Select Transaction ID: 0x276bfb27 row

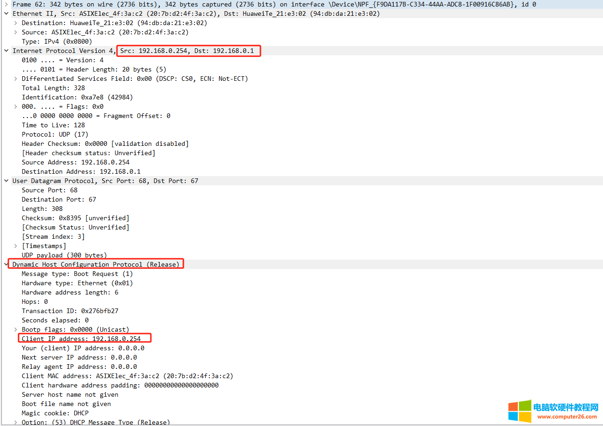70,311
